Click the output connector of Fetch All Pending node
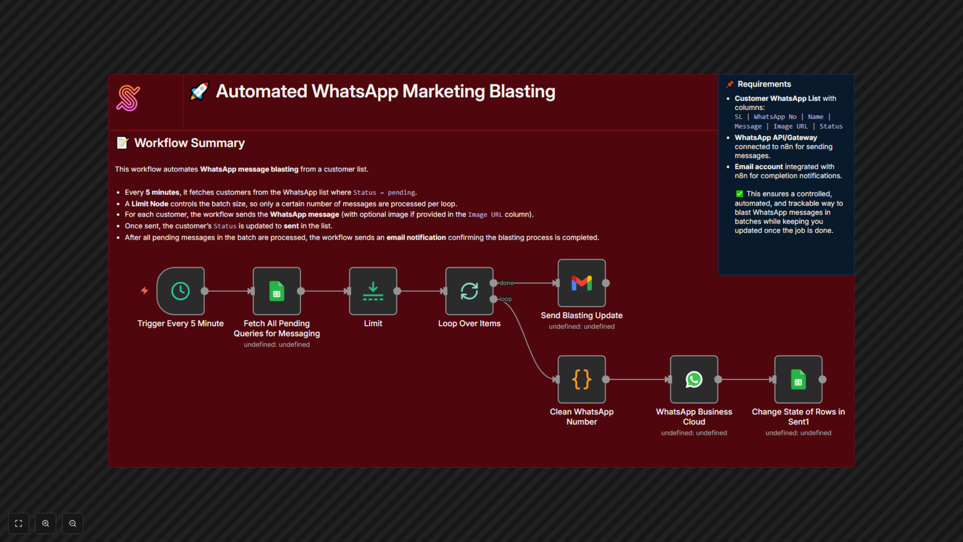 (301, 291)
